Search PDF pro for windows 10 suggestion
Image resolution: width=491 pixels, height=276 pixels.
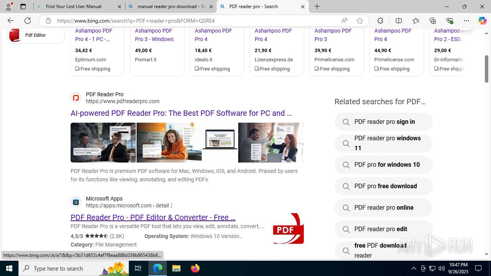pyautogui.click(x=384, y=165)
